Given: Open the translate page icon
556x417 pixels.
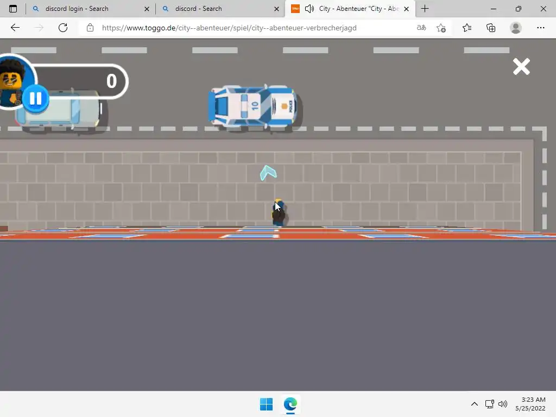Looking at the screenshot, I should pos(421,28).
